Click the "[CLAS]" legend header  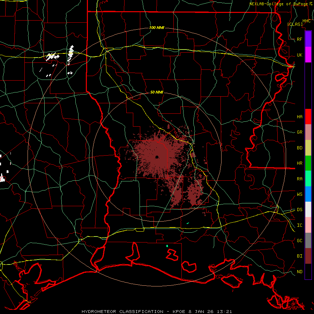pyautogui.click(x=295, y=24)
